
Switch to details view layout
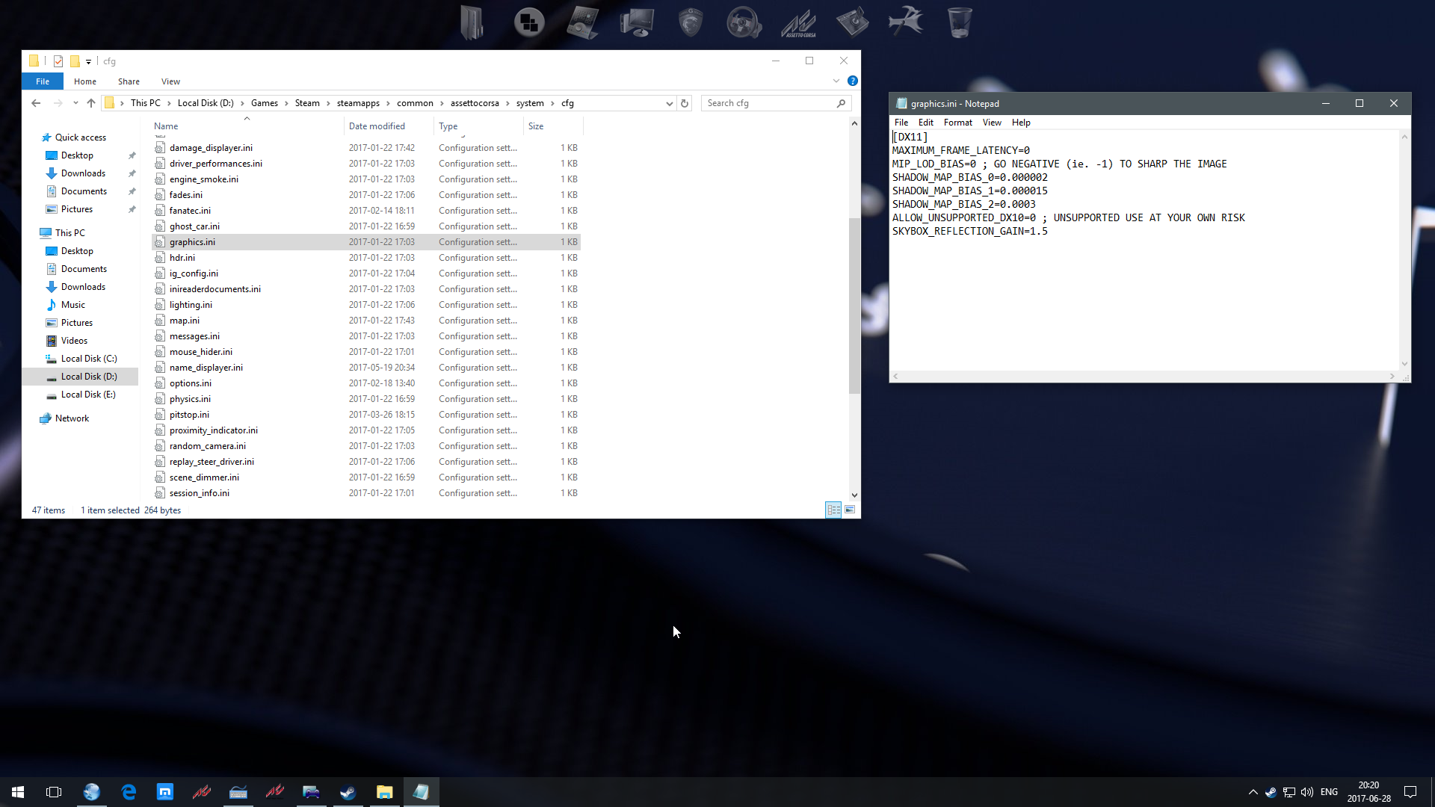tap(833, 510)
